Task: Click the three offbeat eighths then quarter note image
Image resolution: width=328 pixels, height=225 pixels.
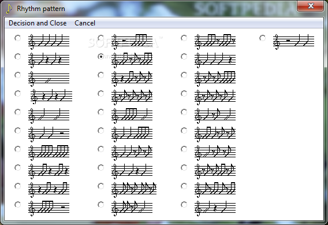Action: pos(215,97)
